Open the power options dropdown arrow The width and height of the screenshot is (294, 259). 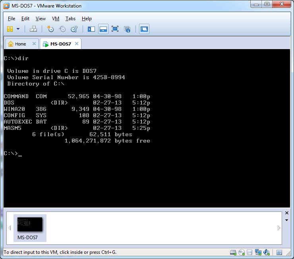point(18,29)
